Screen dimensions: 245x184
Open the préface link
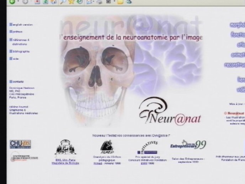[x=16, y=32]
